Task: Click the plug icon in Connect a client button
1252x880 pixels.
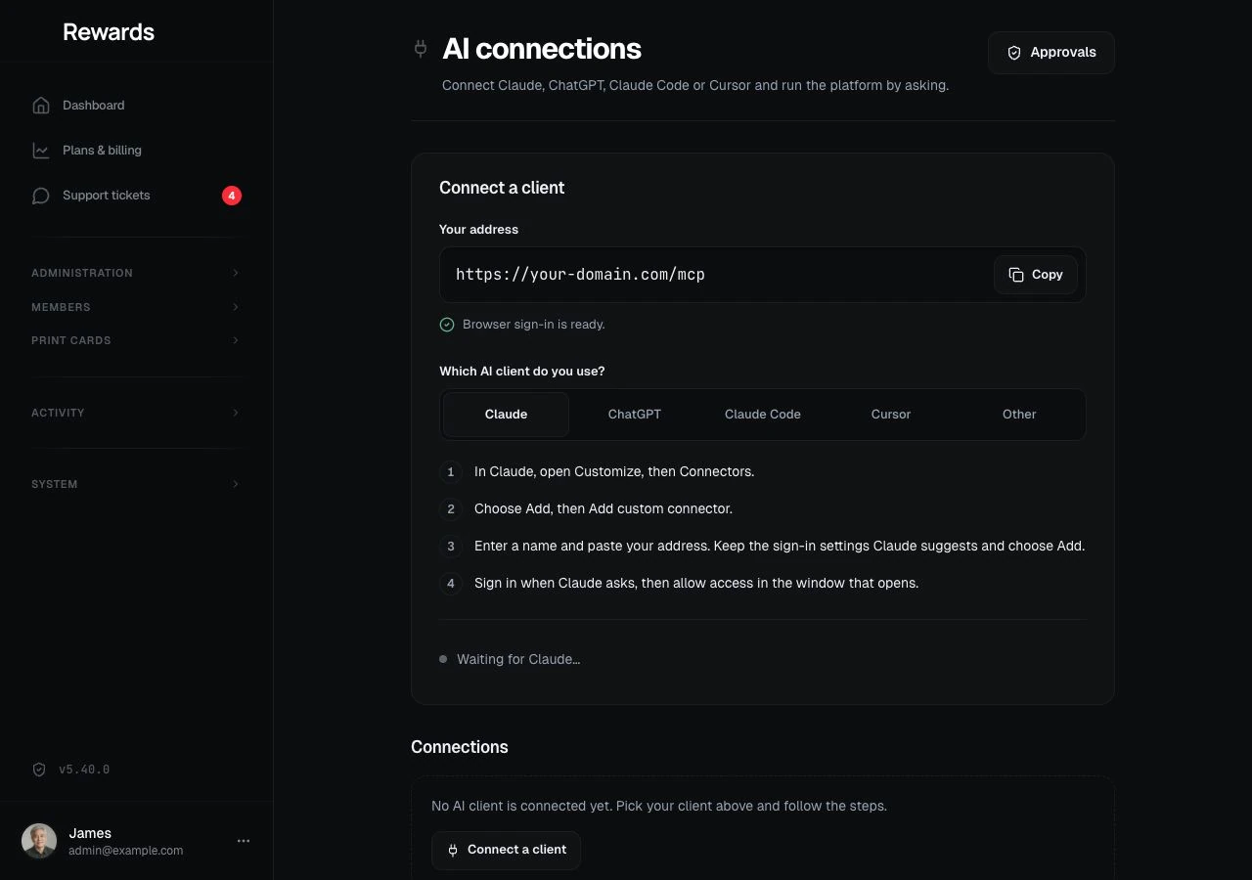Action: 453,851
